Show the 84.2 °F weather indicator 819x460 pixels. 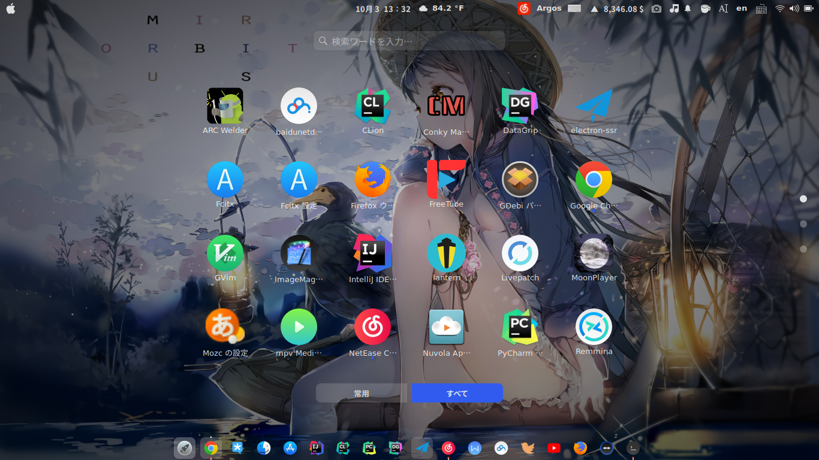pos(441,8)
